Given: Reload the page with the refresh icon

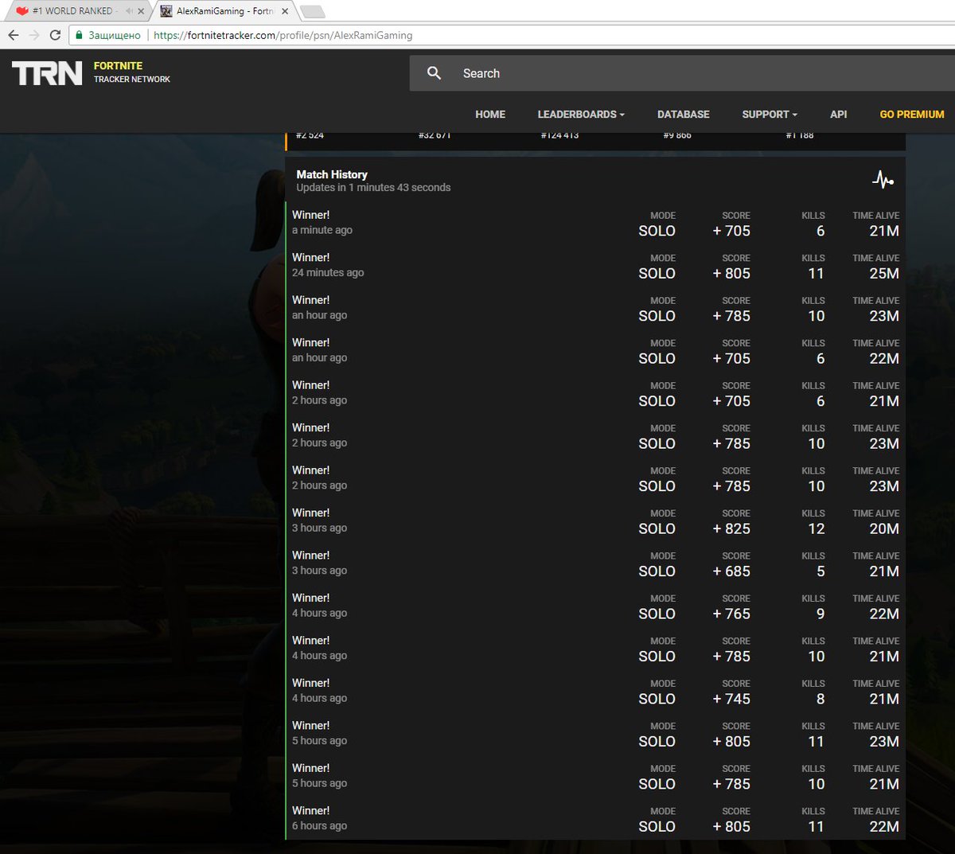Looking at the screenshot, I should (55, 35).
